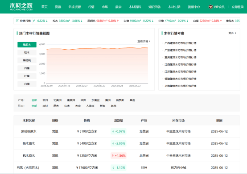
Task: Open the 视频中心 nav item
Action: [x=194, y=7]
